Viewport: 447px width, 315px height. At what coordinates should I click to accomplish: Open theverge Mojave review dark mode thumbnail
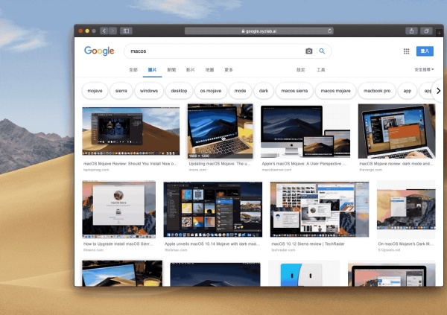pos(396,131)
